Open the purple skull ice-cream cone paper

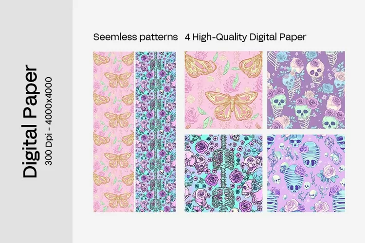[x=306, y=90]
